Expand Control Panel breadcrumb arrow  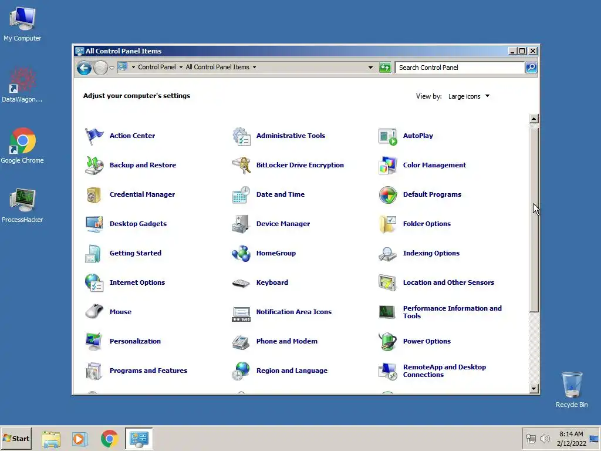pyautogui.click(x=181, y=67)
